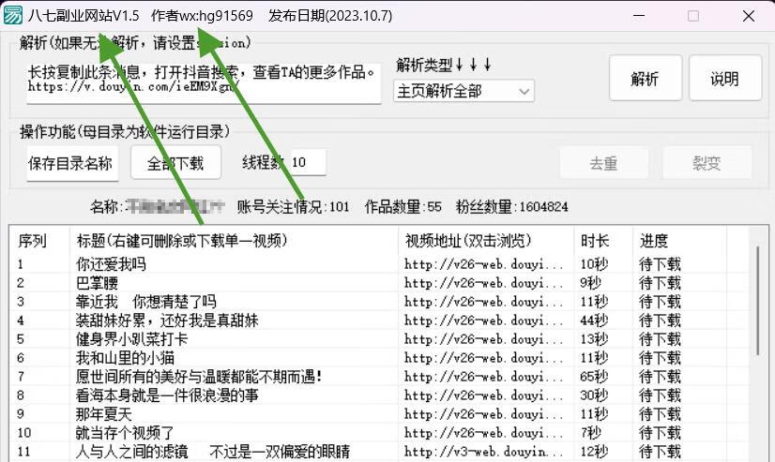Image resolution: width=775 pixels, height=462 pixels.
Task: Sort by the 序列 column header
Action: click(x=39, y=241)
